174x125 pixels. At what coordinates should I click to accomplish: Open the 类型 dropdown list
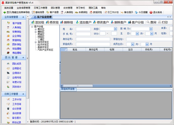click(115, 29)
